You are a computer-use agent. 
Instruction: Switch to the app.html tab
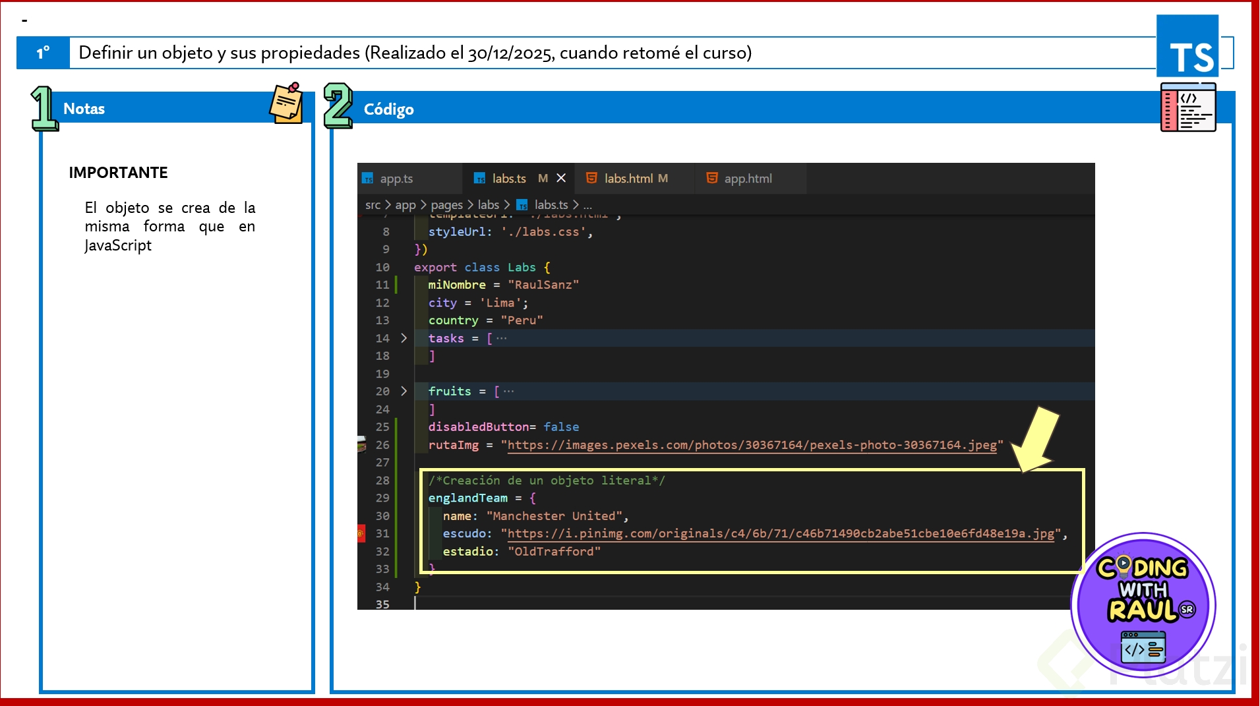click(748, 179)
